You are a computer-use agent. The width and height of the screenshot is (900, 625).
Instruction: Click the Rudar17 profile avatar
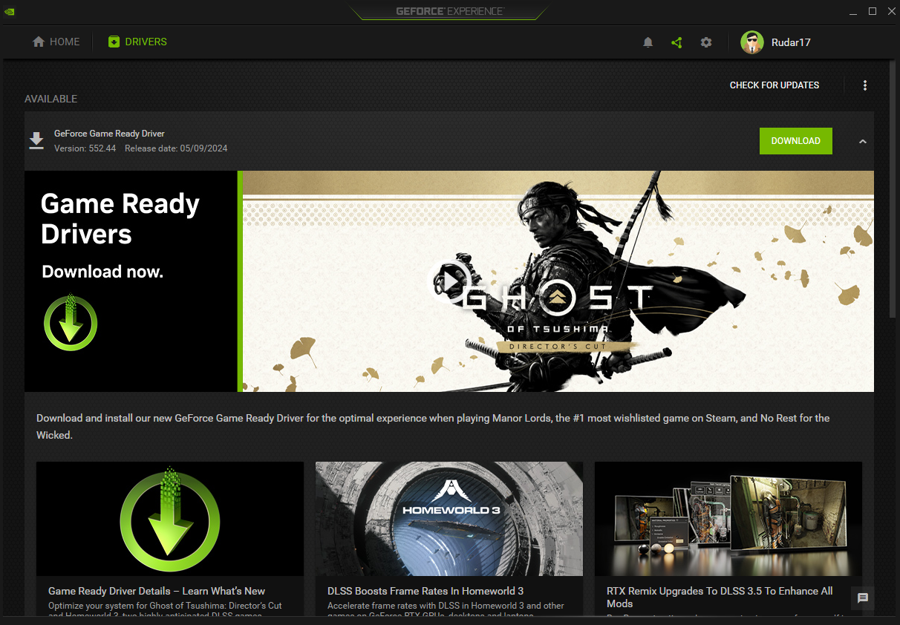coord(752,42)
